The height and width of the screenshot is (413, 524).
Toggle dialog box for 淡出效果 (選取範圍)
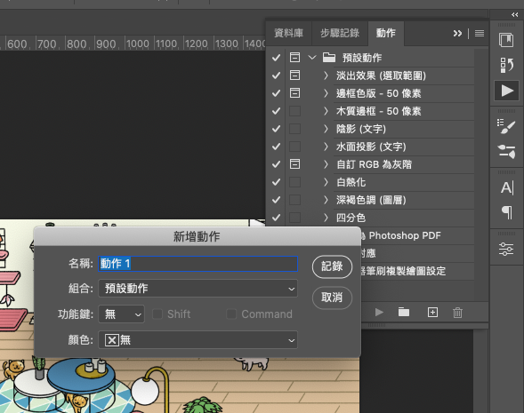[x=294, y=75]
